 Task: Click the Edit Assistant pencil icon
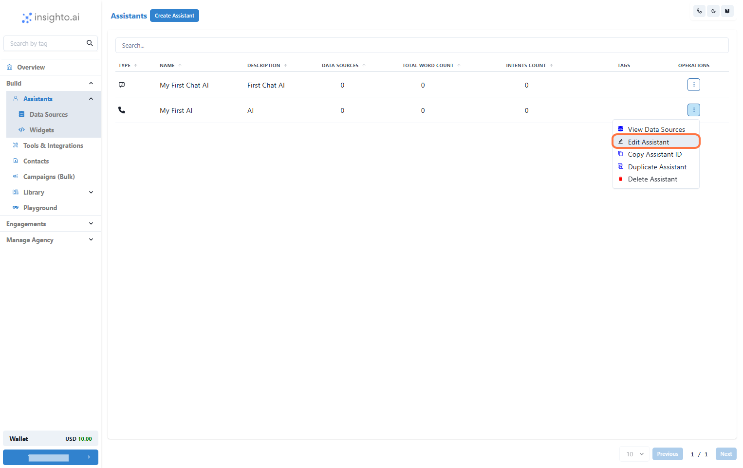620,142
